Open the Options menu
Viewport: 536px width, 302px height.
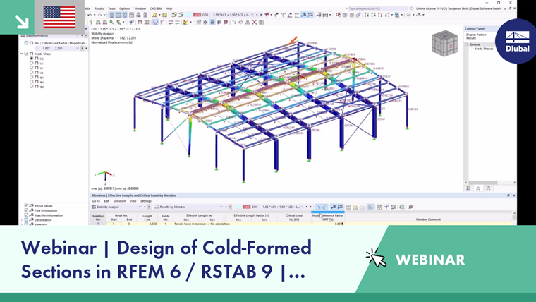coord(125,8)
